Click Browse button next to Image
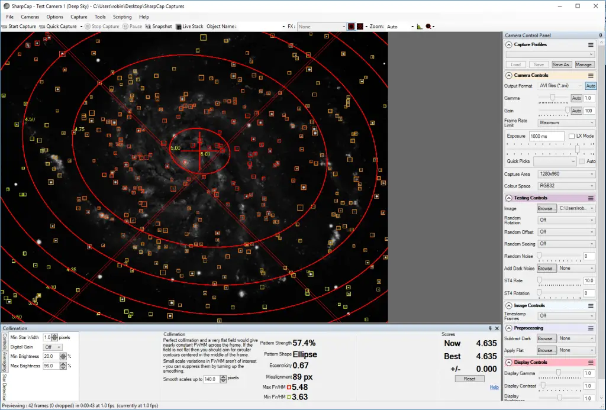 (546, 208)
